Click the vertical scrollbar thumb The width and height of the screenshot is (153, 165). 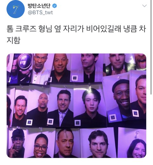[151, 47]
